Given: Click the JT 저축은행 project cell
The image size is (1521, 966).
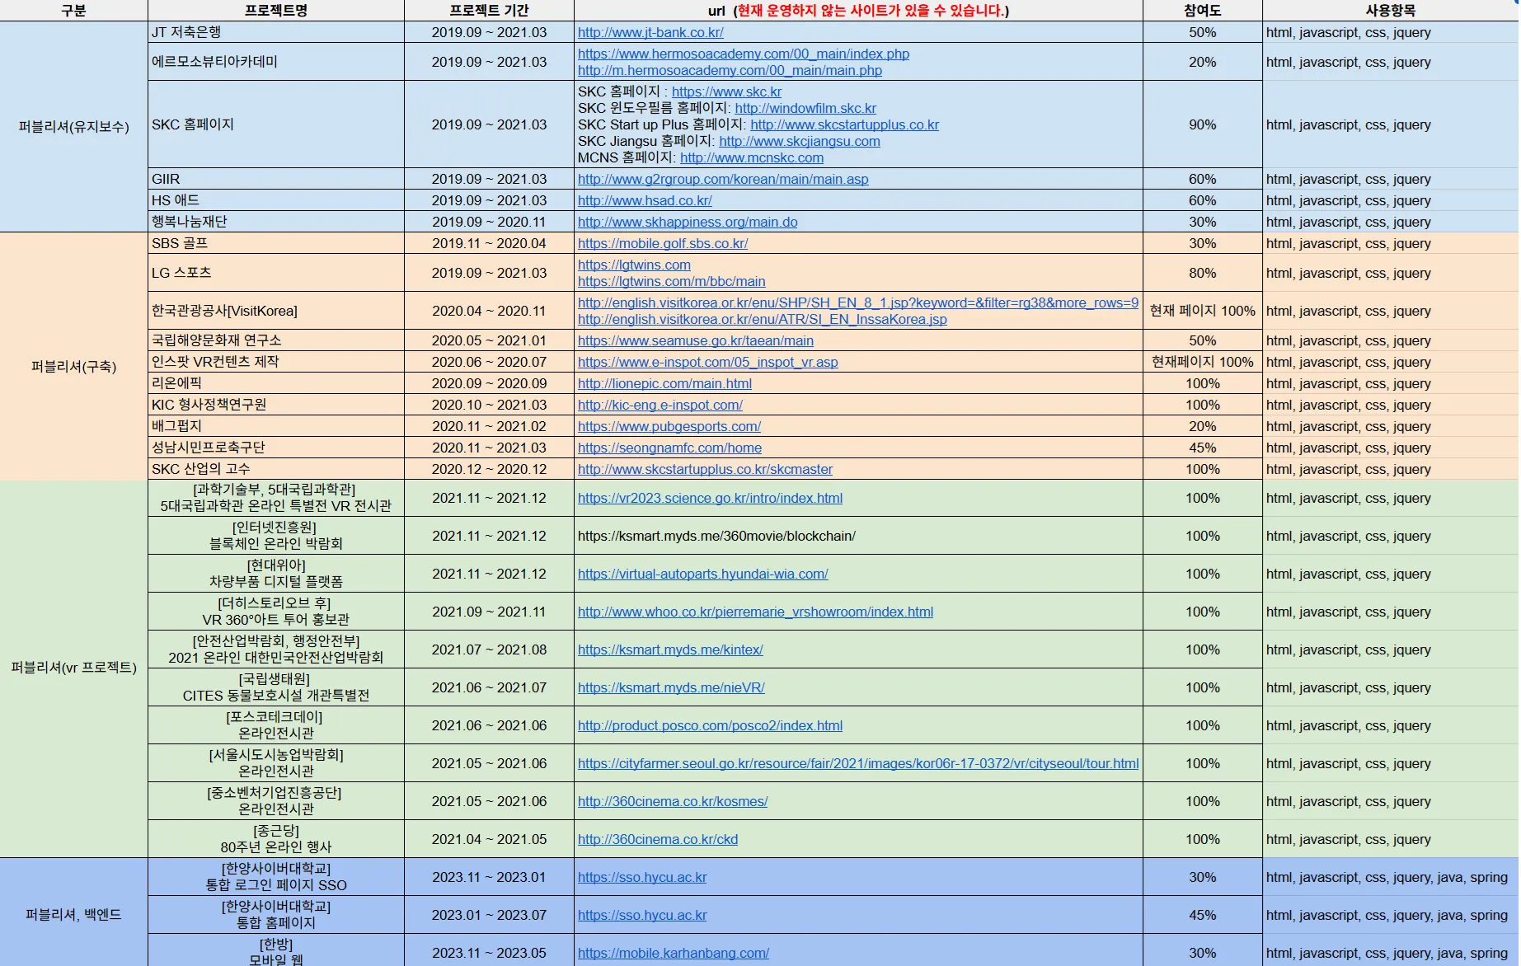Looking at the screenshot, I should coord(276,32).
